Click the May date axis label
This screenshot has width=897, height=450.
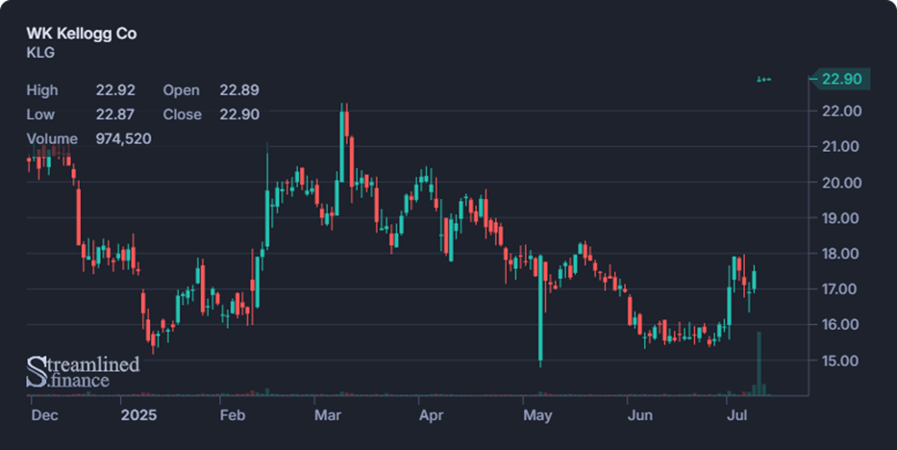(537, 415)
